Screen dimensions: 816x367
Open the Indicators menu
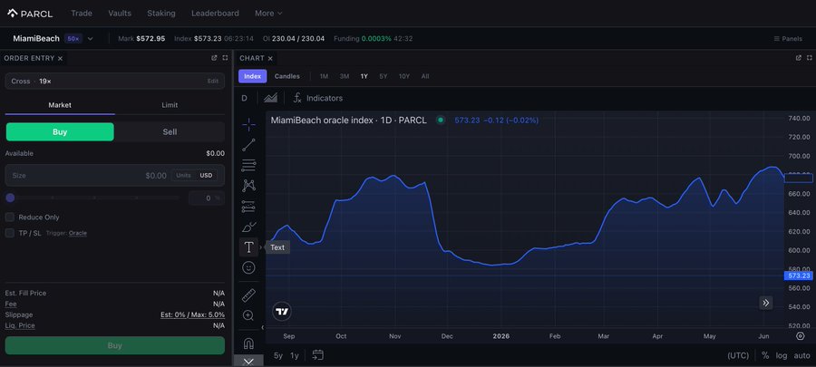(x=318, y=98)
